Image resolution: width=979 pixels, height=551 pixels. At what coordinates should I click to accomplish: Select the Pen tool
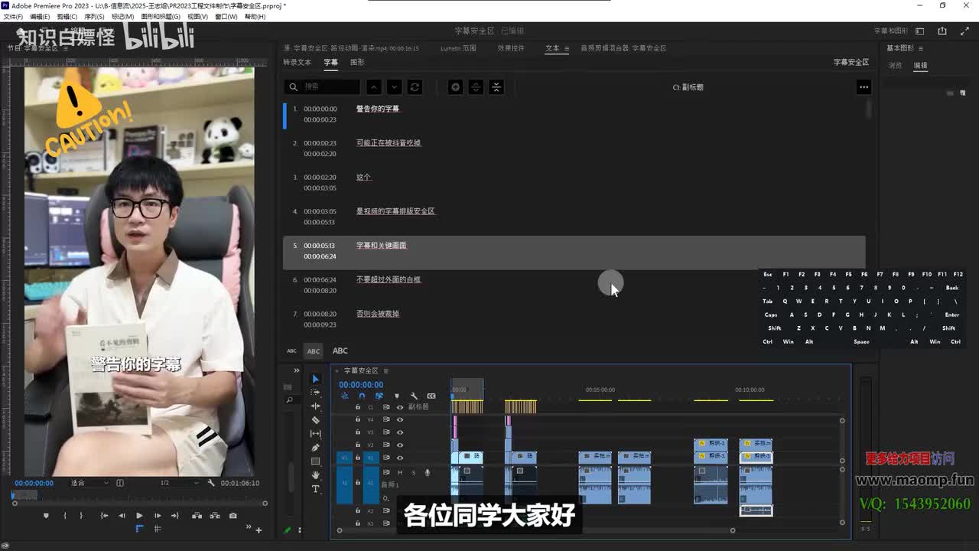click(315, 448)
